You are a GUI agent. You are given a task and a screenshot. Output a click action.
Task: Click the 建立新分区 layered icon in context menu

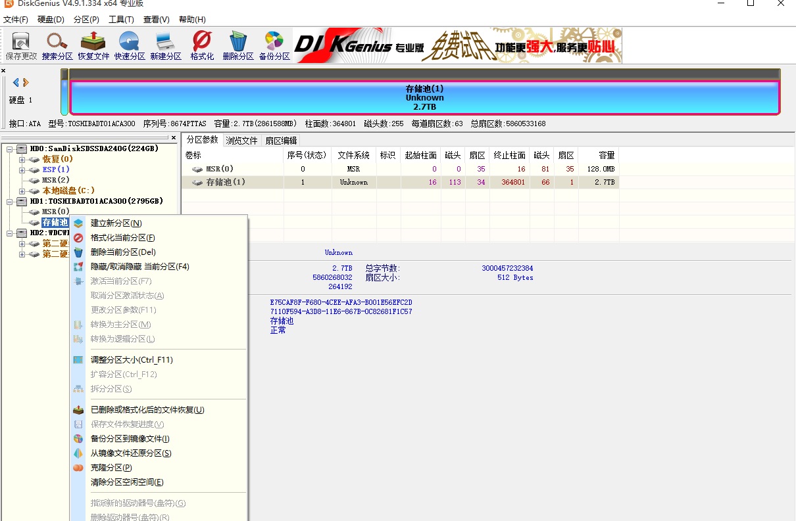tap(78, 223)
